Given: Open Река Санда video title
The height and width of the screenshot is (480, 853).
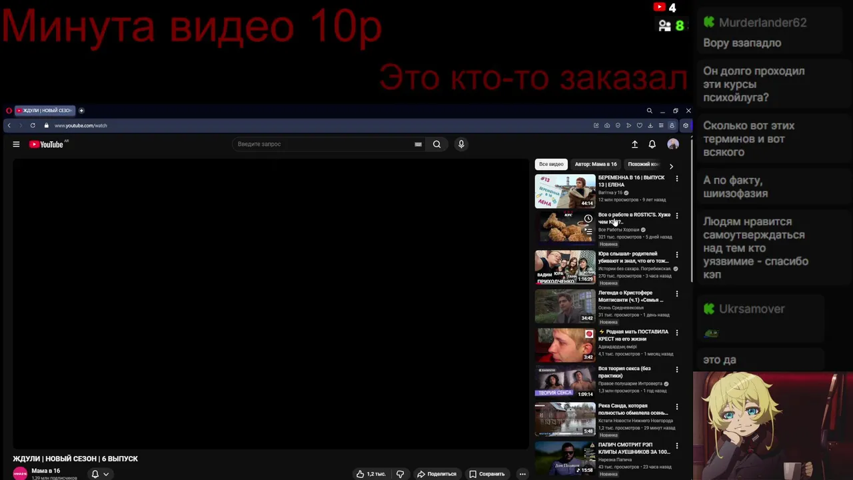Looking at the screenshot, I should [632, 409].
